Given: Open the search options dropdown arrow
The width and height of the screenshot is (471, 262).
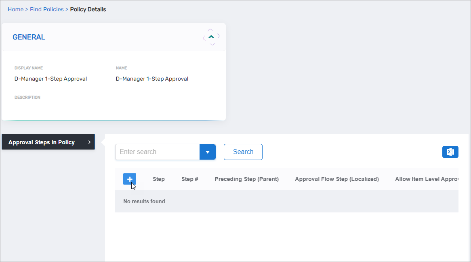Looking at the screenshot, I should 207,152.
